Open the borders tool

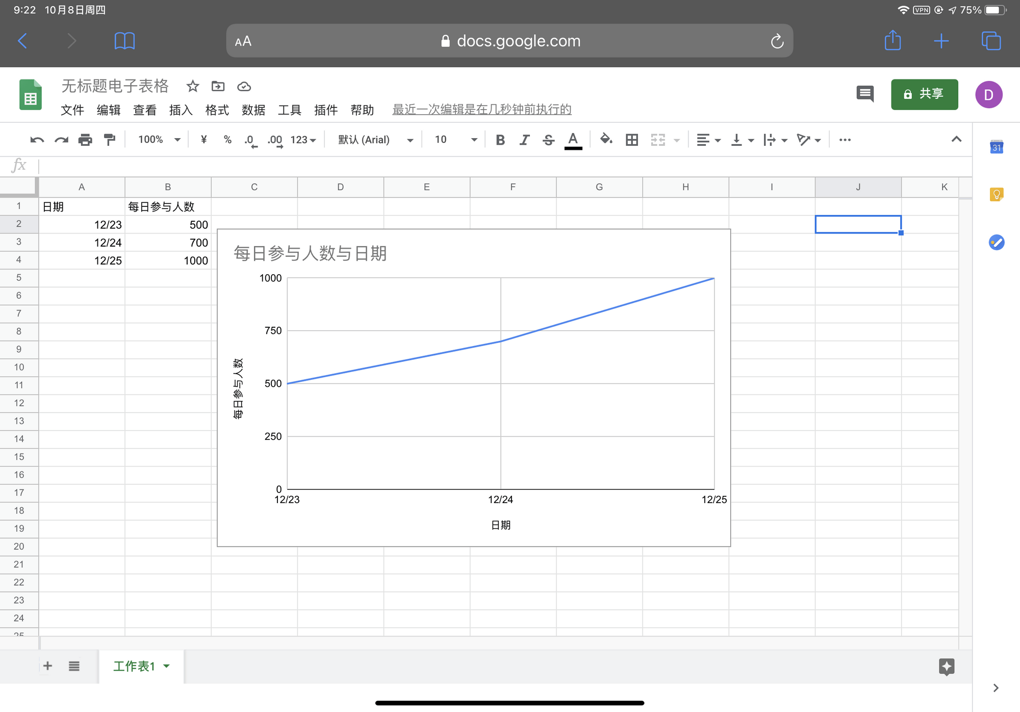[632, 140]
